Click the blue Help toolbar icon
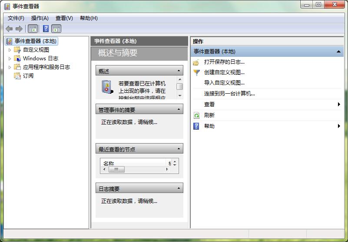 tap(46, 29)
